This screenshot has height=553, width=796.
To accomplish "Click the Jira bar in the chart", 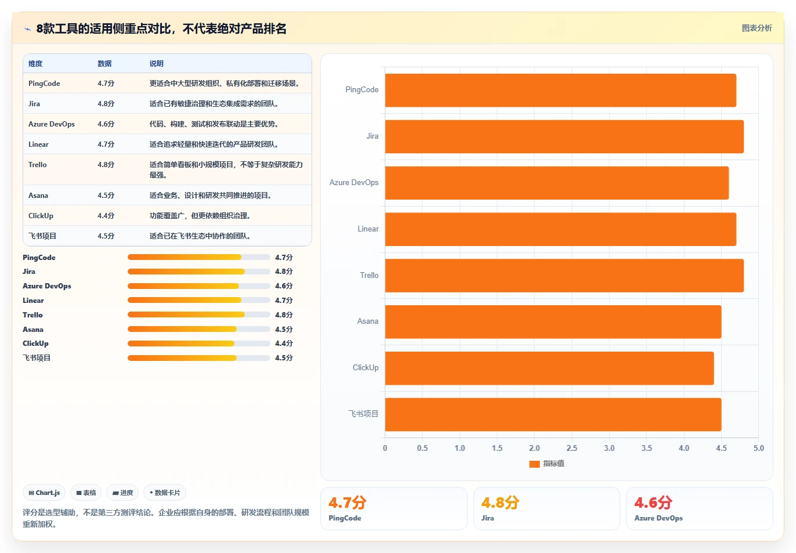I will (x=565, y=136).
